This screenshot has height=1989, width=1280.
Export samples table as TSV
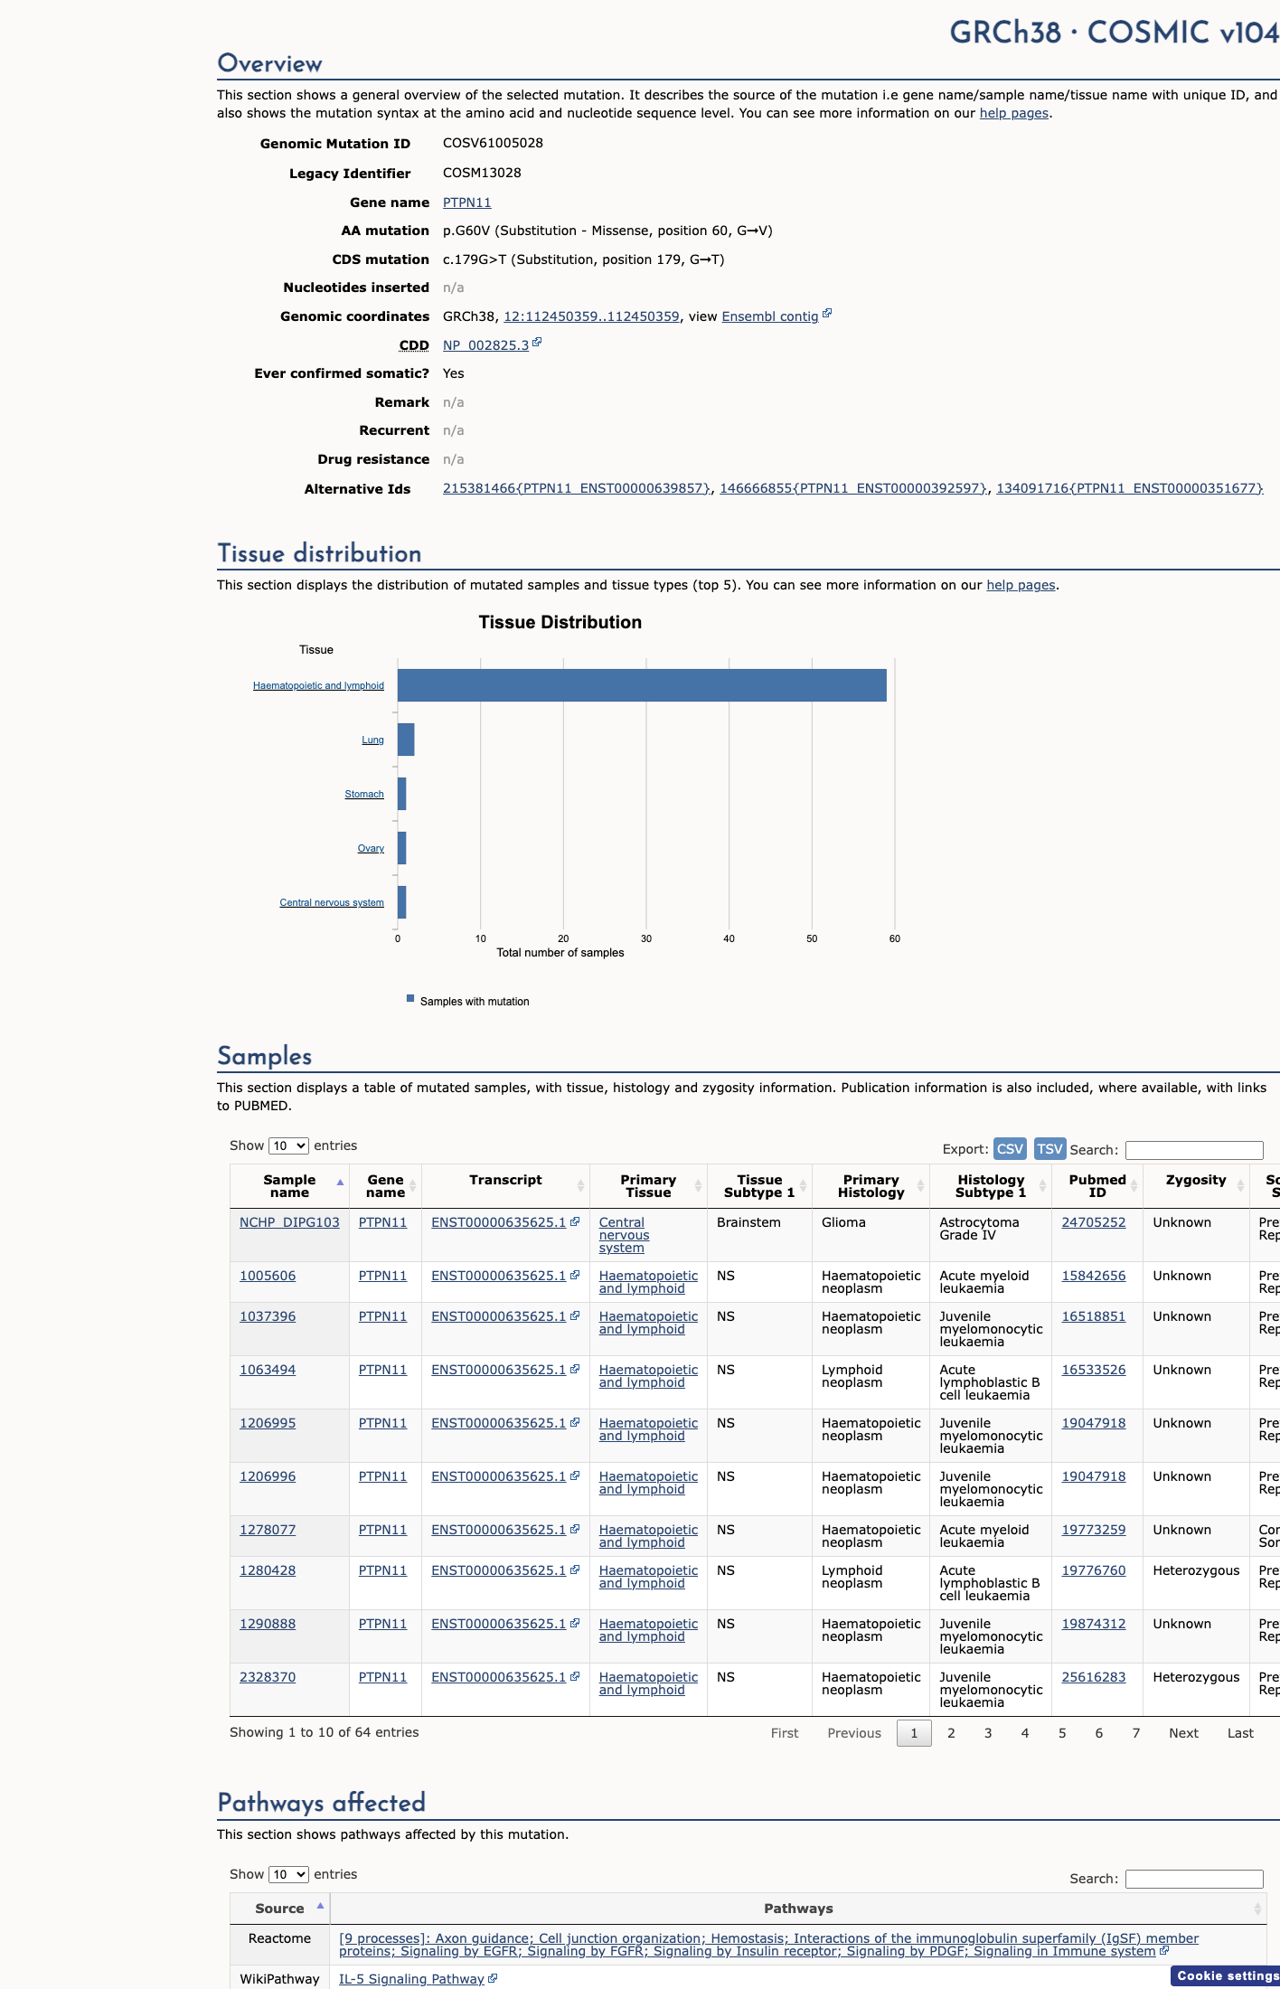(x=1049, y=1149)
